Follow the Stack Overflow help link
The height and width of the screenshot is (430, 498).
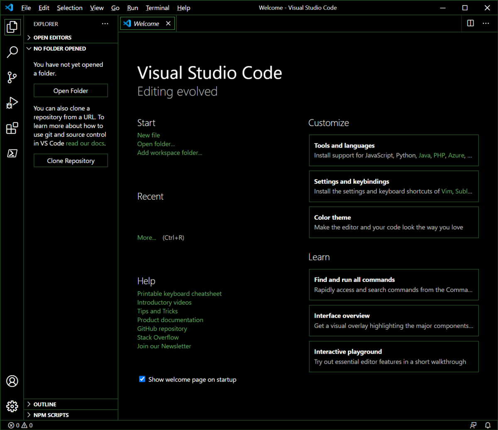click(x=158, y=337)
